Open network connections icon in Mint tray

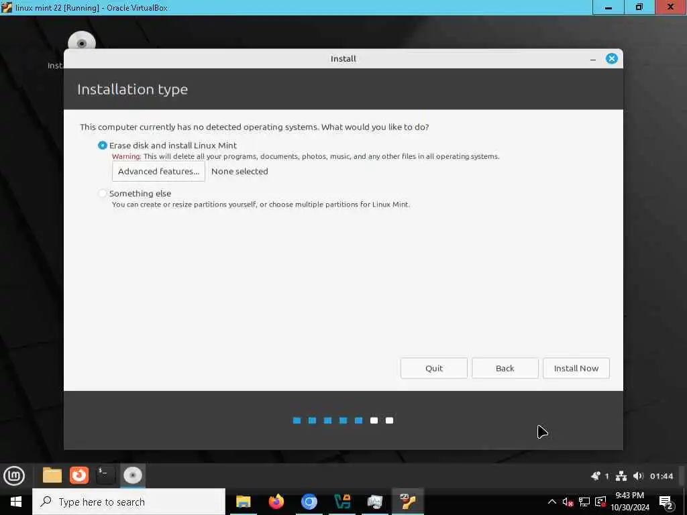pos(621,476)
